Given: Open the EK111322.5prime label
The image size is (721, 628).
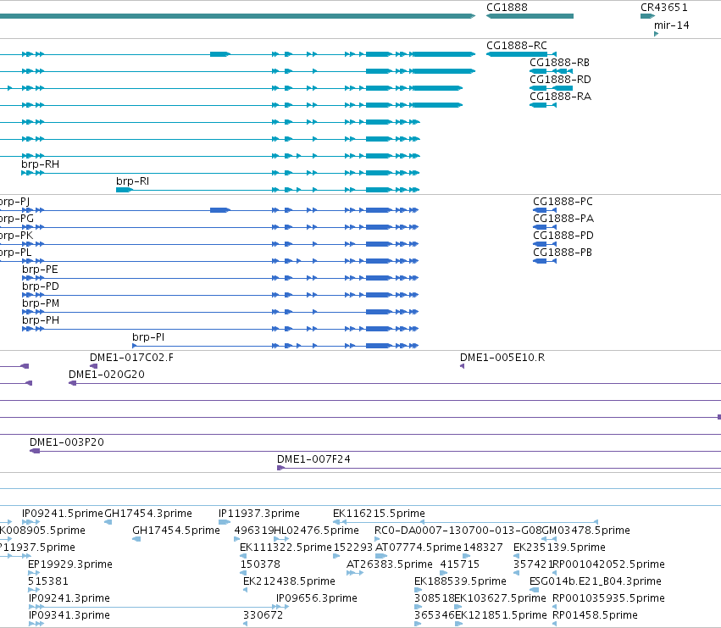Looking at the screenshot, I should pos(286,547).
